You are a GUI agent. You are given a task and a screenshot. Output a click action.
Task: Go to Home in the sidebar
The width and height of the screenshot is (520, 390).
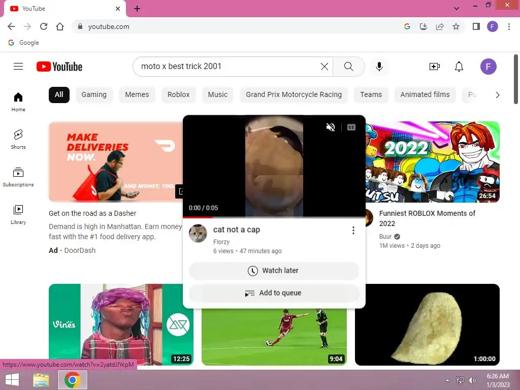tap(18, 102)
